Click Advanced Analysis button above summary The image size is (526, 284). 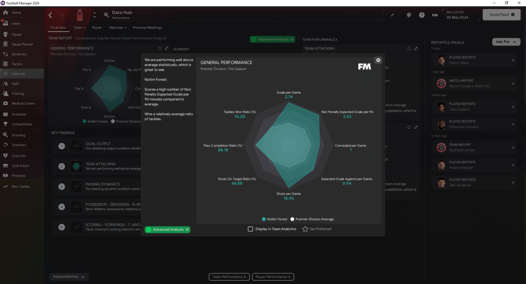(x=272, y=39)
